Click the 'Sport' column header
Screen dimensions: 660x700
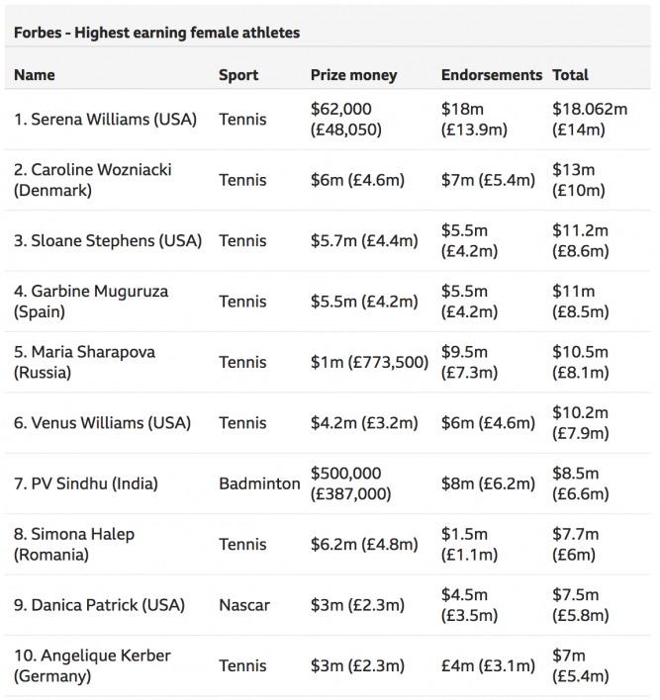pyautogui.click(x=238, y=74)
